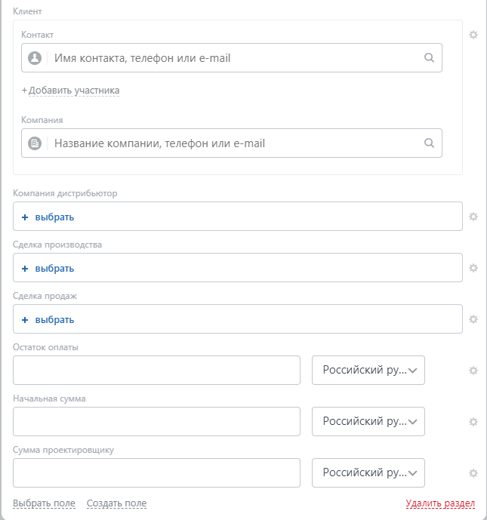This screenshot has height=520, width=487.
Task: Open settings gear for Сделка производства field
Action: (x=473, y=268)
